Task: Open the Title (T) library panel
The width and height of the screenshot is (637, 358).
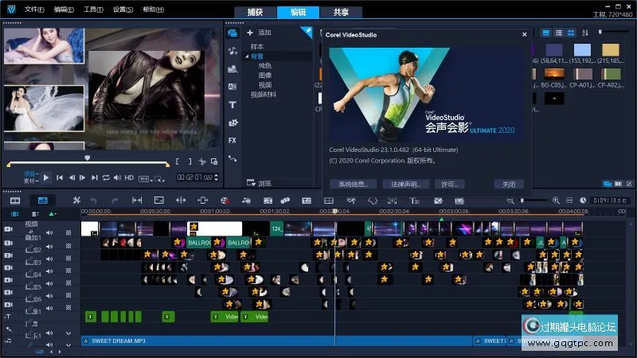Action: click(233, 104)
